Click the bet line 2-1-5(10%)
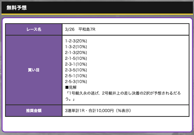 [x=76, y=59]
